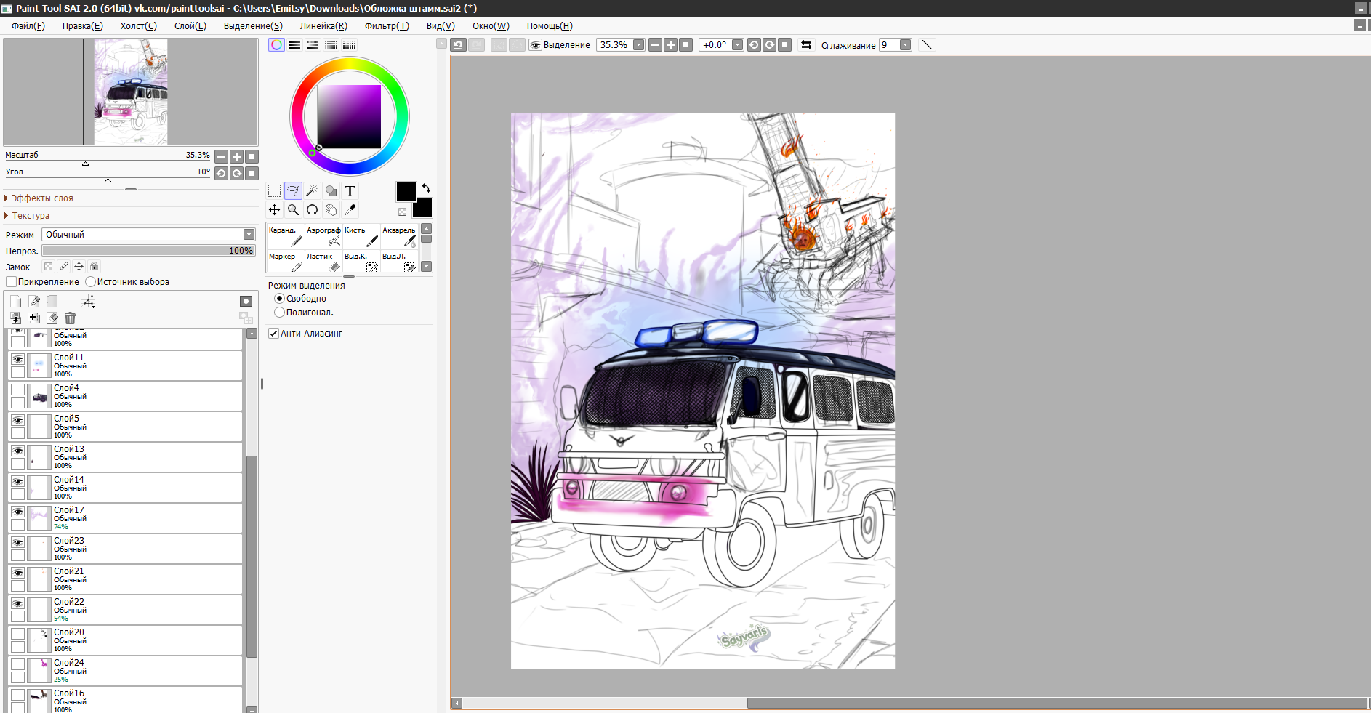This screenshot has height=713, width=1371.
Task: Select the Акварель watercolor brush
Action: coord(399,235)
